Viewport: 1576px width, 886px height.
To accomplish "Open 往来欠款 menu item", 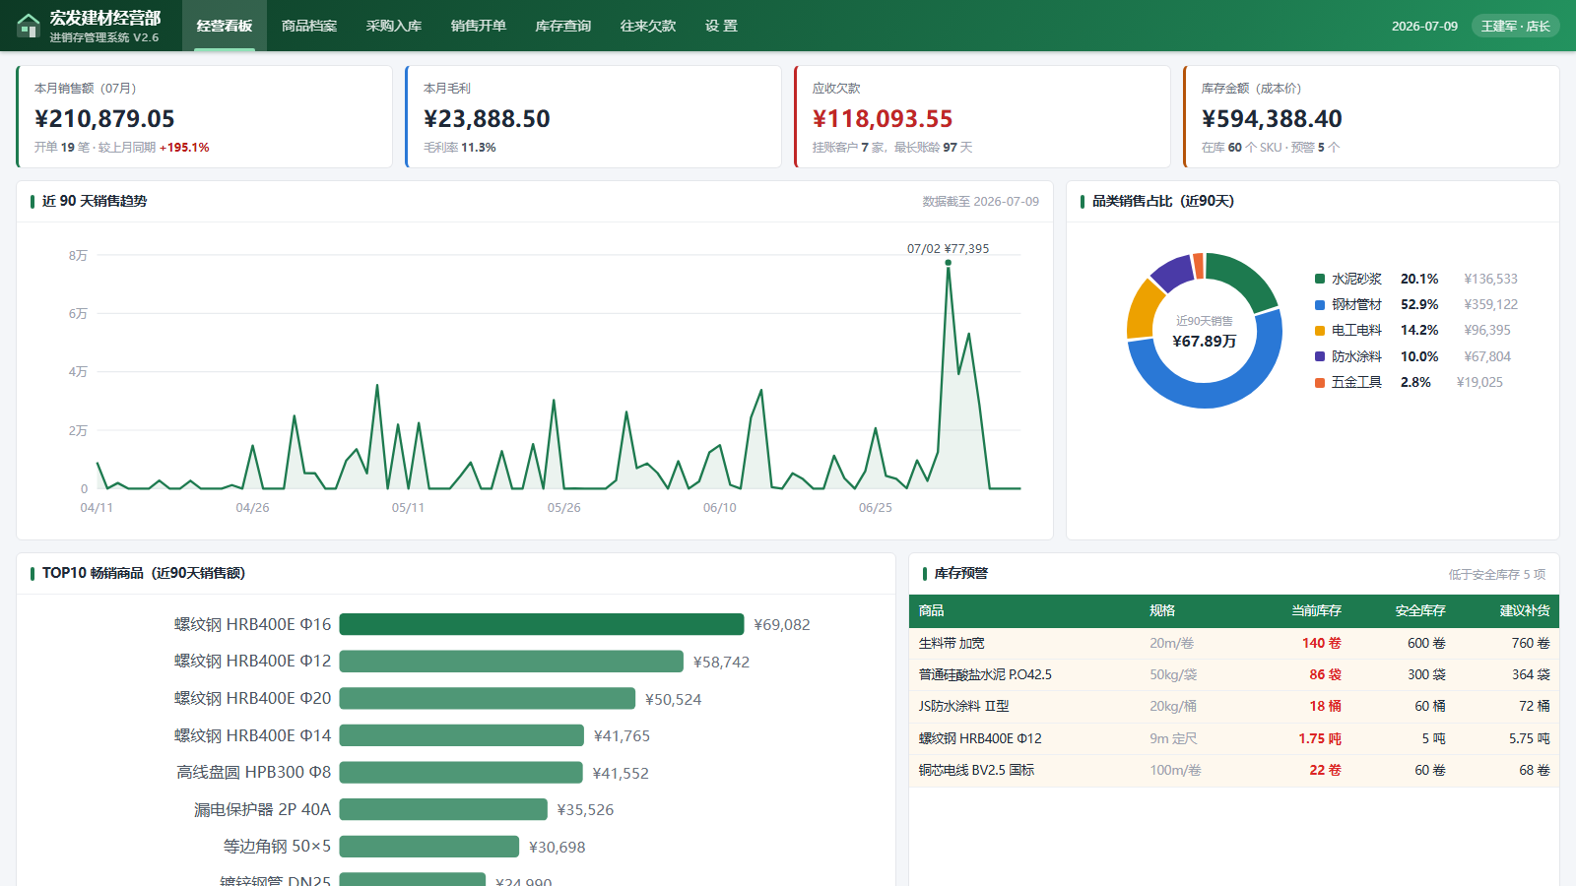I will pyautogui.click(x=648, y=26).
